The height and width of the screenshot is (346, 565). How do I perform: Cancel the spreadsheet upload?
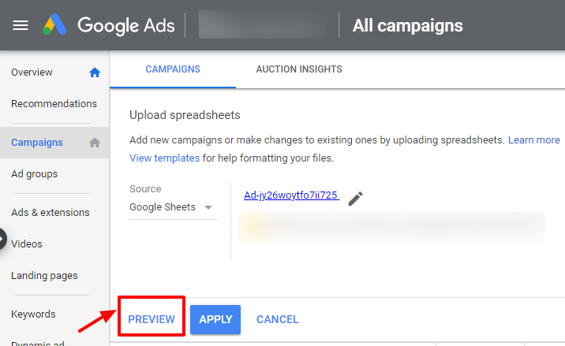coord(278,319)
